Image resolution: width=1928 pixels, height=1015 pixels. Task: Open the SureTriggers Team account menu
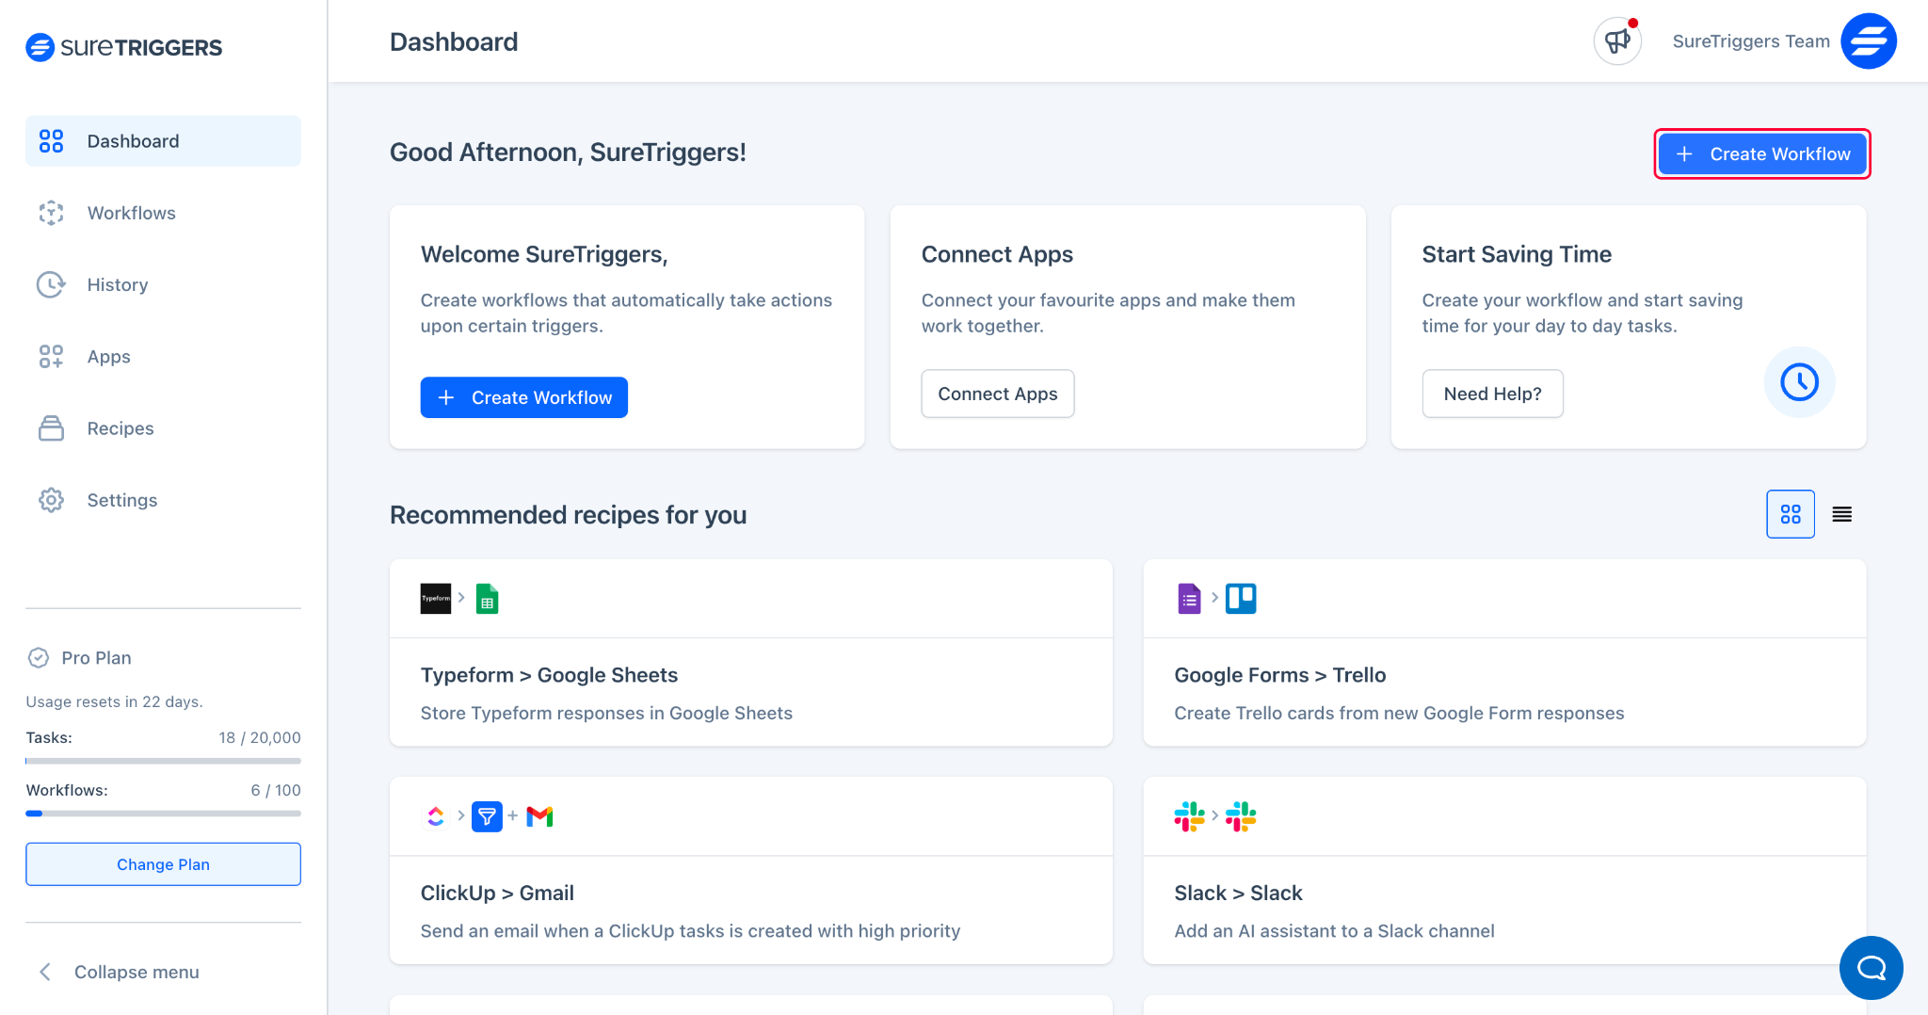coord(1750,40)
